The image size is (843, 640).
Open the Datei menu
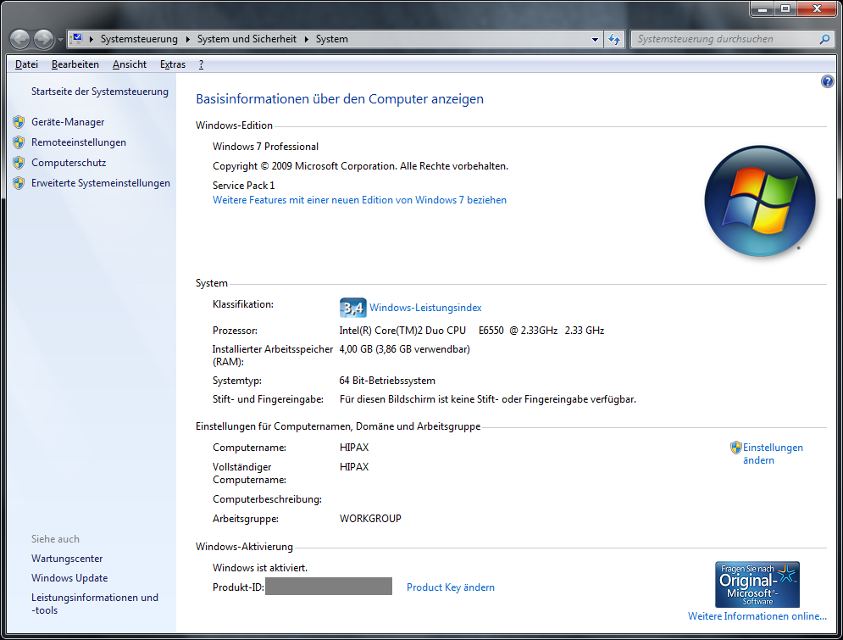click(26, 64)
